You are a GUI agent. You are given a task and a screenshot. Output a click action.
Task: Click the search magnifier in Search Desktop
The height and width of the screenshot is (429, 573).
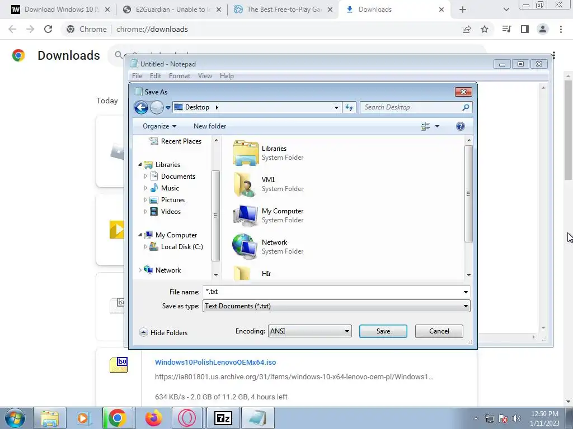(x=466, y=107)
